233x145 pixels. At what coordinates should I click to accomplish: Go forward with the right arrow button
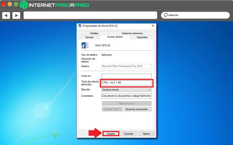point(16,15)
